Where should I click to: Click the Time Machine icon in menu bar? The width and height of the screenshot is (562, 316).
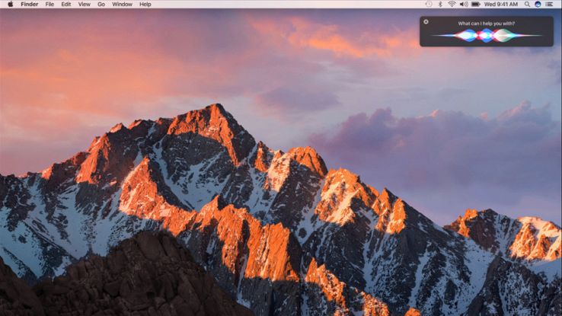429,5
